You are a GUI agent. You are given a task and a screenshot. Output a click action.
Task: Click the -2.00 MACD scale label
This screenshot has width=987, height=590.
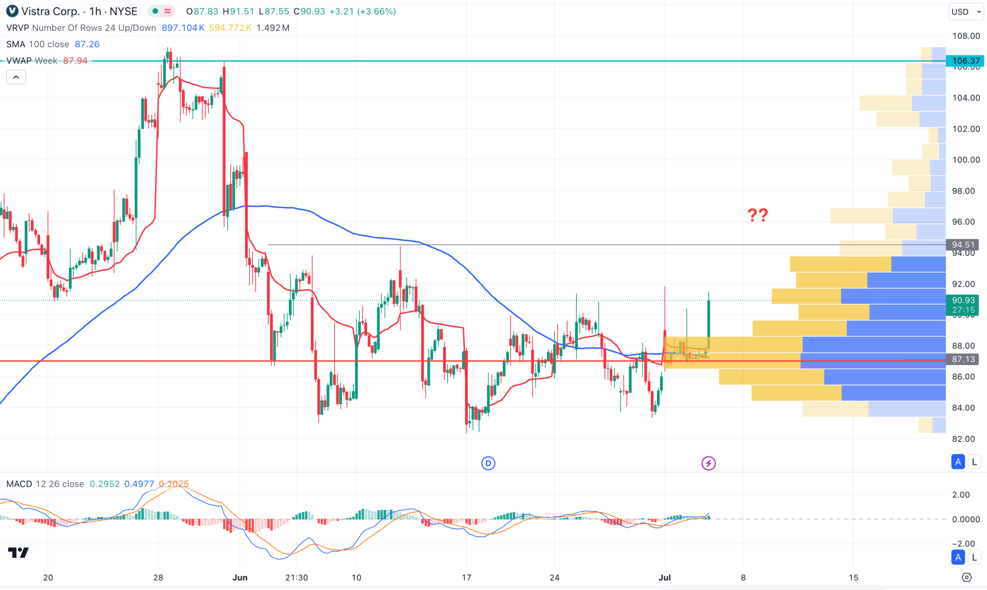coord(963,543)
